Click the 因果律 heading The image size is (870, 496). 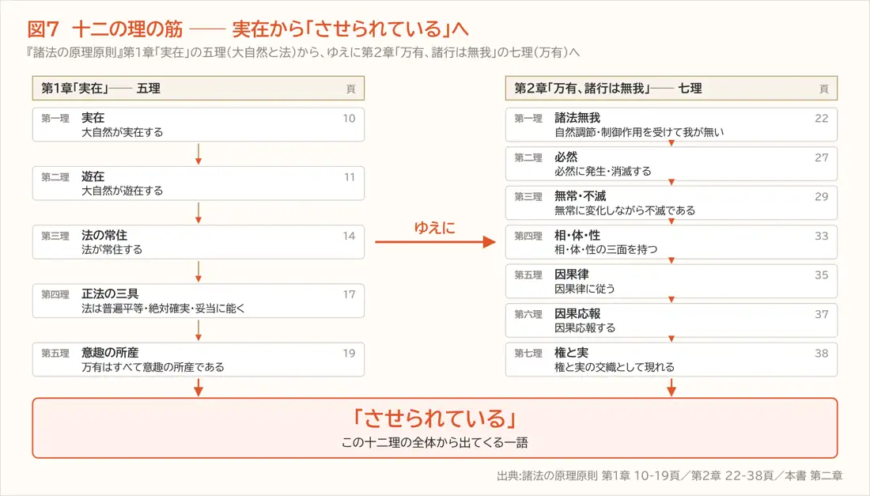coord(572,274)
